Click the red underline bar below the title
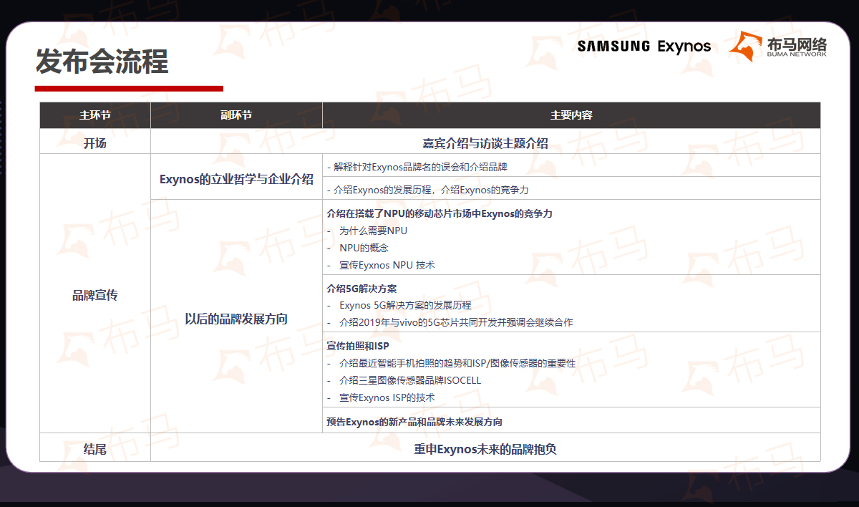This screenshot has height=507, width=859. (129, 89)
